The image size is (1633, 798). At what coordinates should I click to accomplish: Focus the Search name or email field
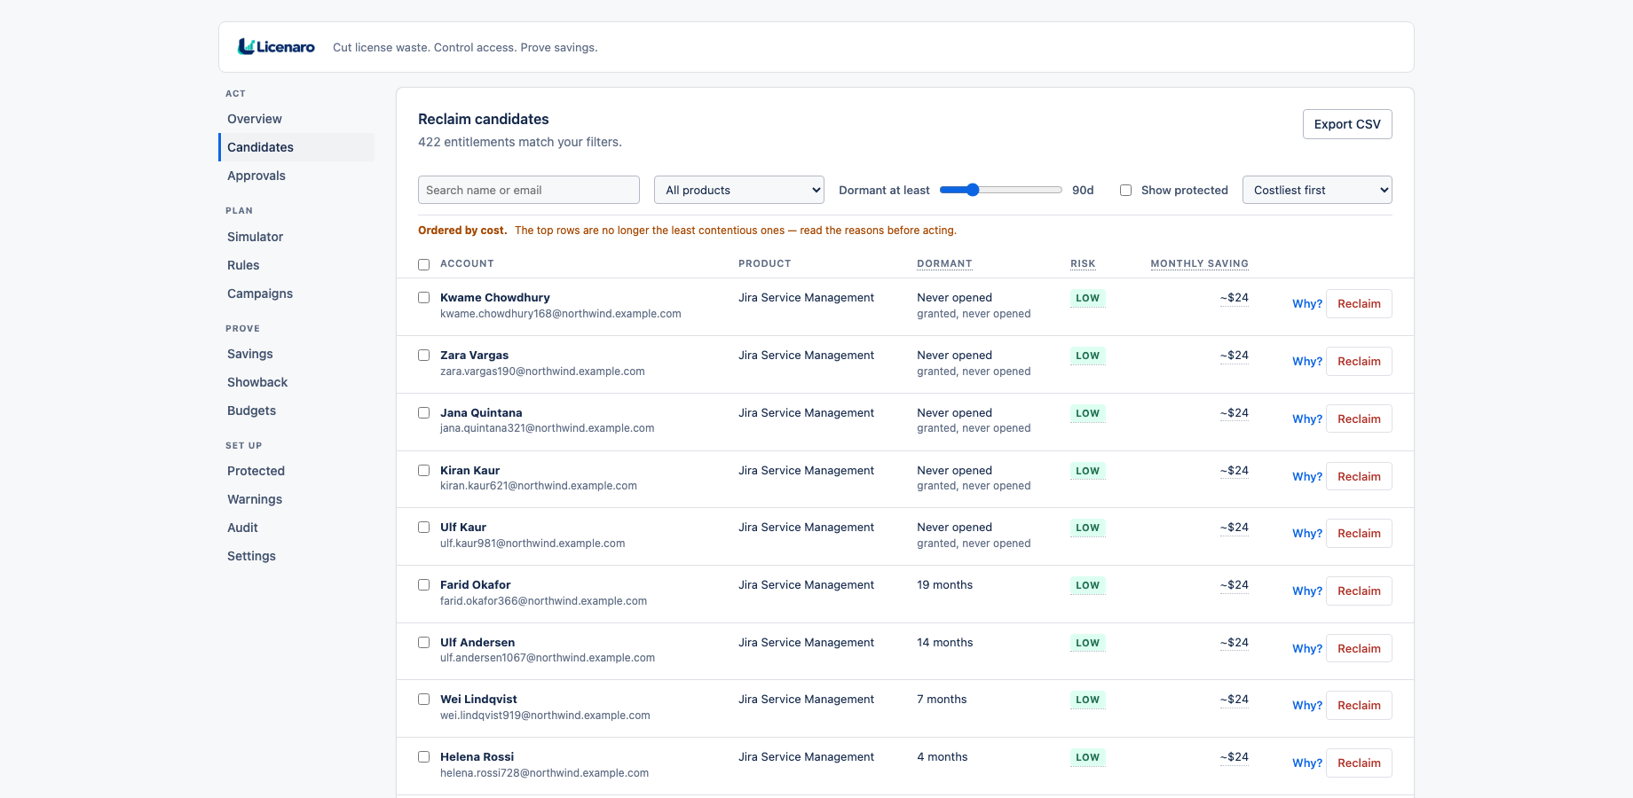coord(529,190)
